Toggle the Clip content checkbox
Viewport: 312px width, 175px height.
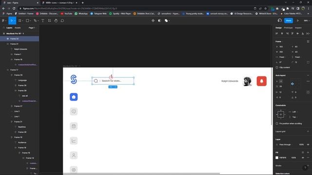click(277, 68)
